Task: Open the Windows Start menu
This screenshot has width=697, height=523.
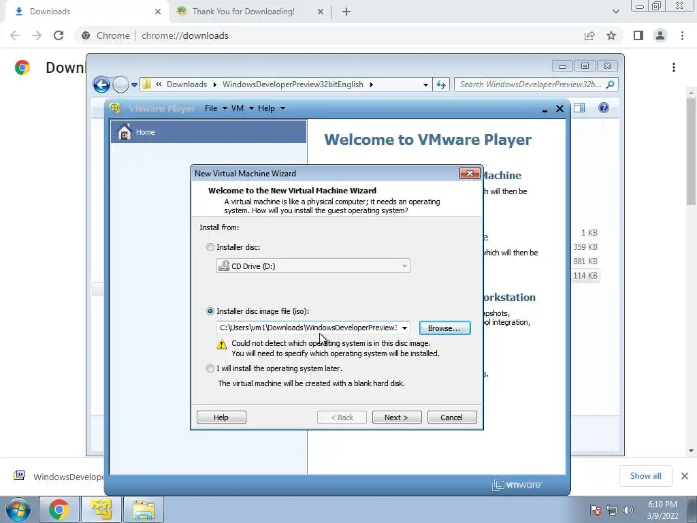Action: tap(18, 510)
